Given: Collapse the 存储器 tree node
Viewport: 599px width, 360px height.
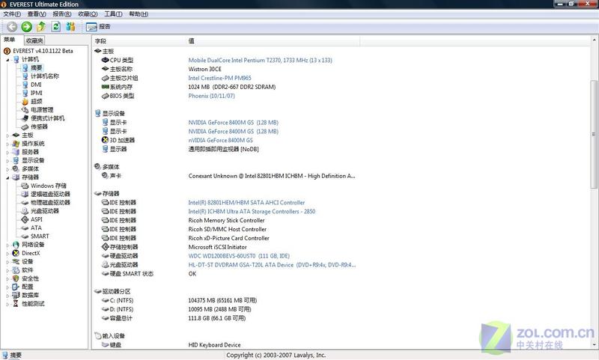Looking at the screenshot, I should [7, 177].
